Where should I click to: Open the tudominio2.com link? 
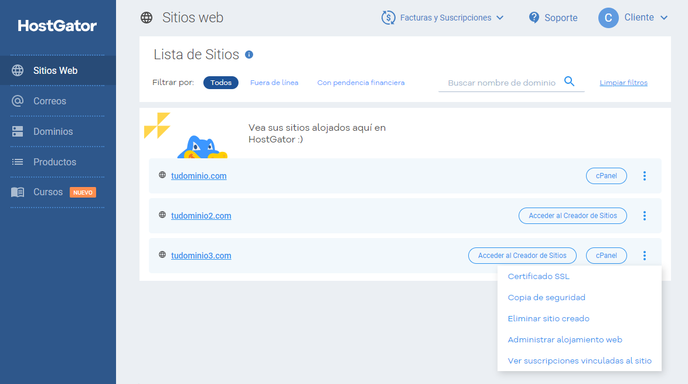201,216
